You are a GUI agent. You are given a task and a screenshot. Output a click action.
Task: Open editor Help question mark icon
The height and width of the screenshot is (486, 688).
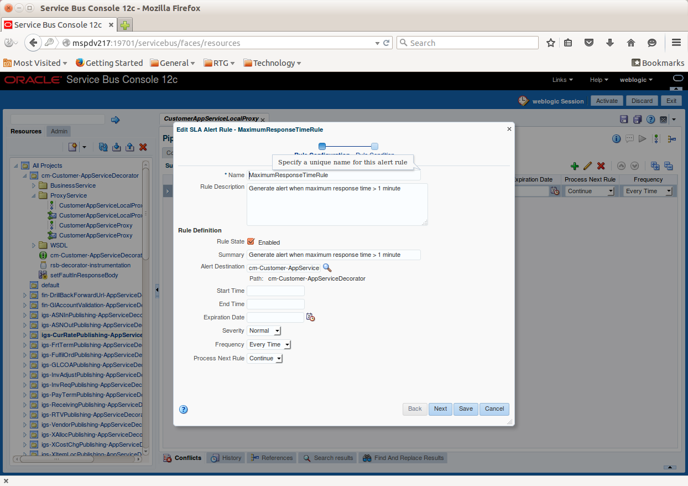pos(650,120)
